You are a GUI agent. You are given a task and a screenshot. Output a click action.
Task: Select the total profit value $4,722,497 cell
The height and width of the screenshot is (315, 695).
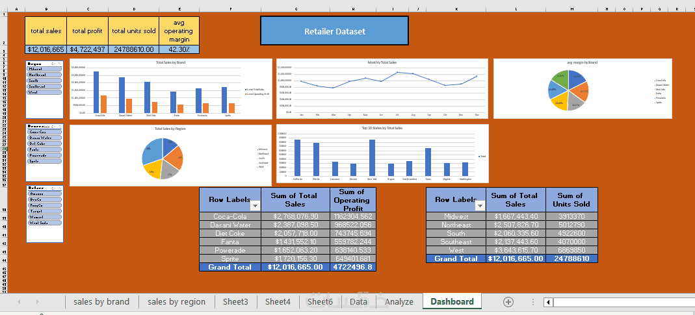(x=88, y=49)
